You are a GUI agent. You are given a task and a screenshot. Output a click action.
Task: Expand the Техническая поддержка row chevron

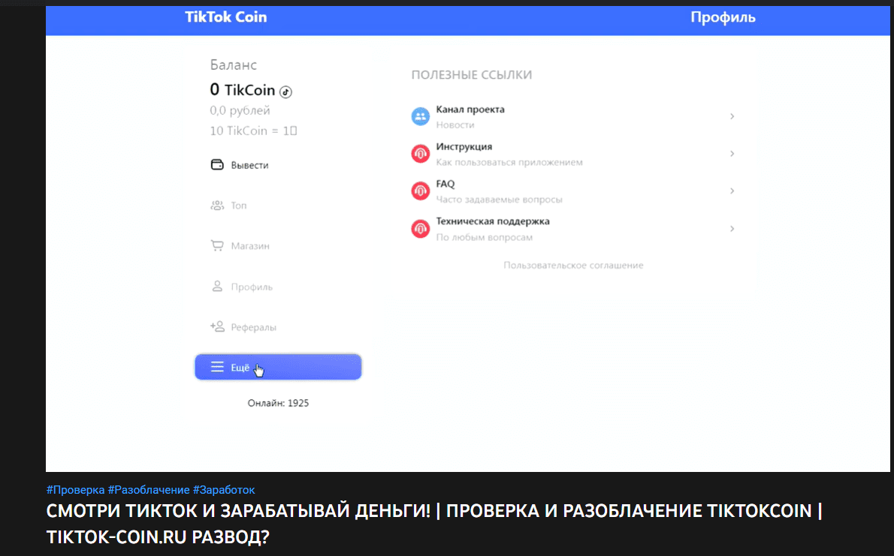pyautogui.click(x=732, y=228)
